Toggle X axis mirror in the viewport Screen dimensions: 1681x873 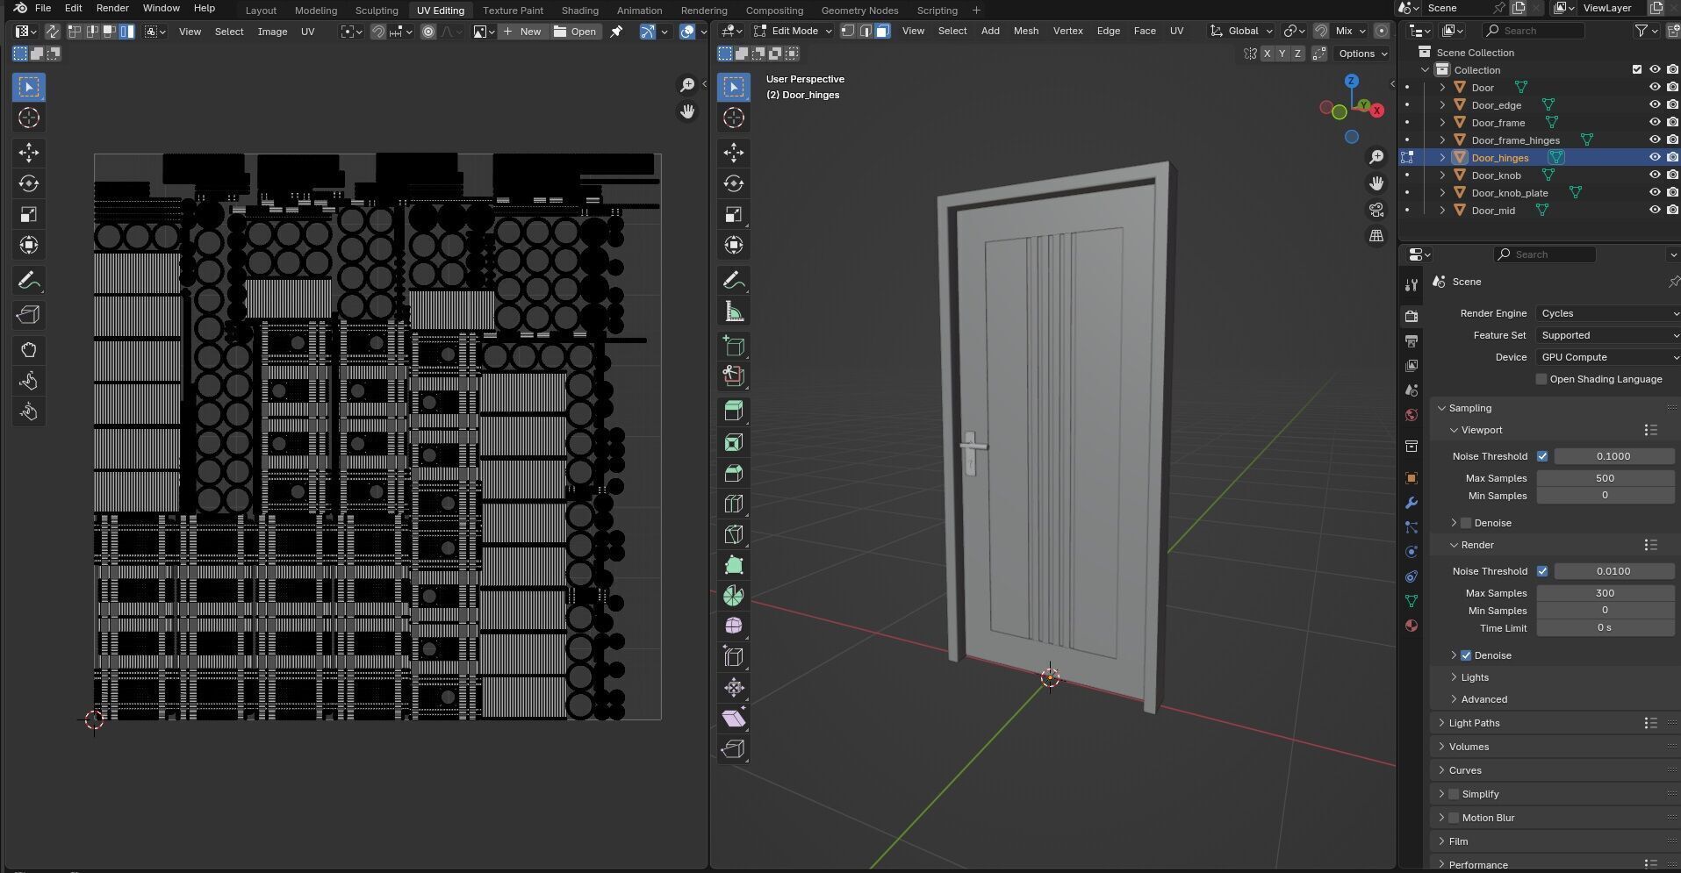[x=1267, y=54]
